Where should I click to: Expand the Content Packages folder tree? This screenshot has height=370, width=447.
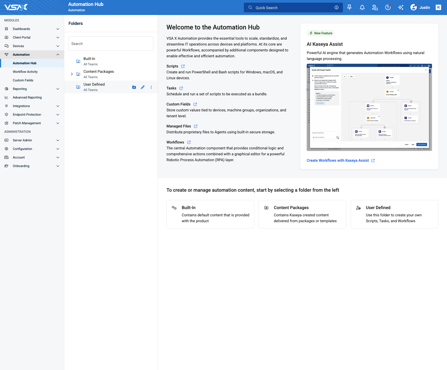click(72, 74)
